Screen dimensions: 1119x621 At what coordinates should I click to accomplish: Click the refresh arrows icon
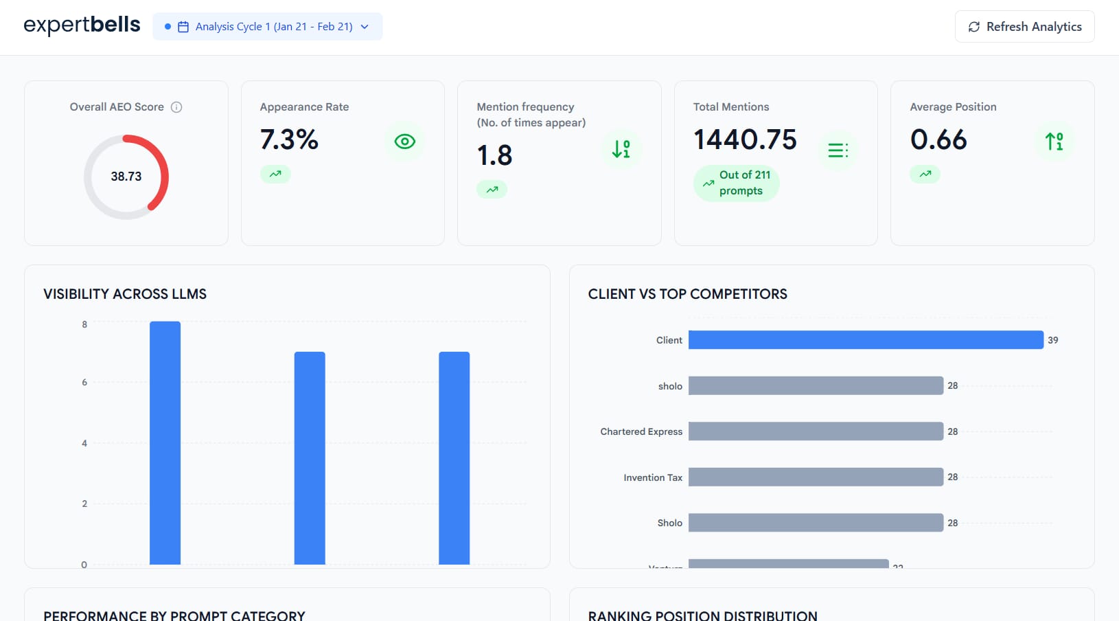973,27
